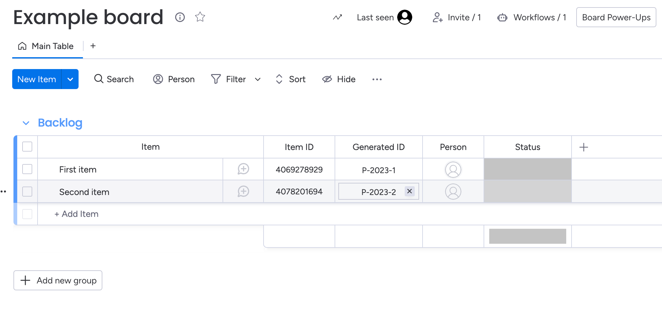Open conversation for First item
Image resolution: width=662 pixels, height=330 pixels.
click(x=243, y=169)
